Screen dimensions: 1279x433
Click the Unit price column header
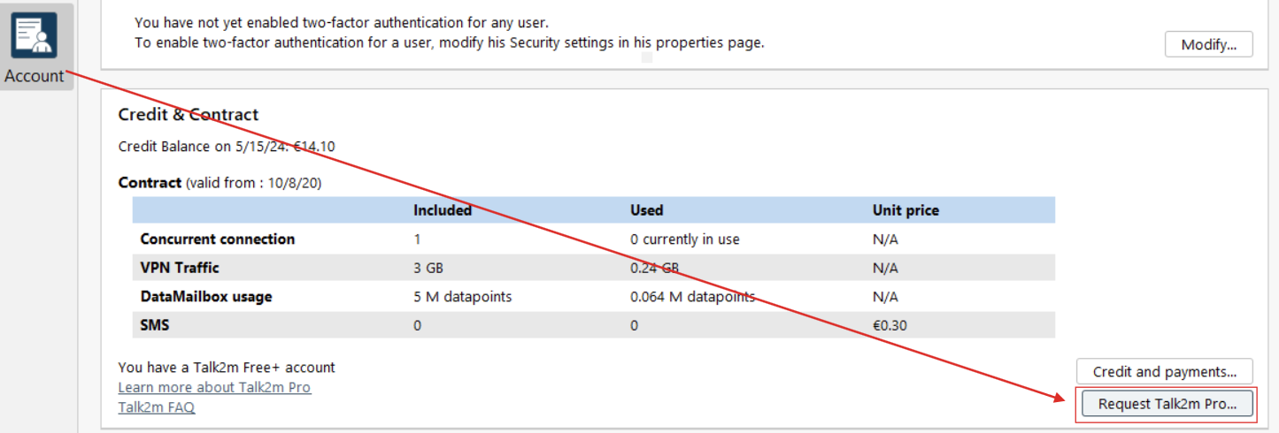tap(905, 210)
